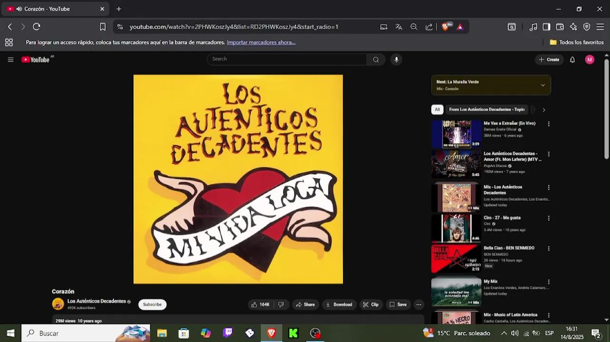Open options for Mix - Music of Latin America

coord(549,315)
